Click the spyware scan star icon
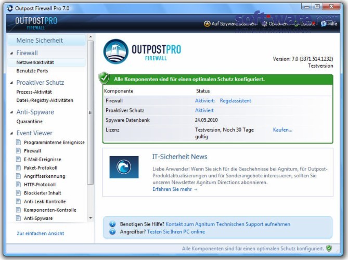348x260 pixels. point(207,24)
